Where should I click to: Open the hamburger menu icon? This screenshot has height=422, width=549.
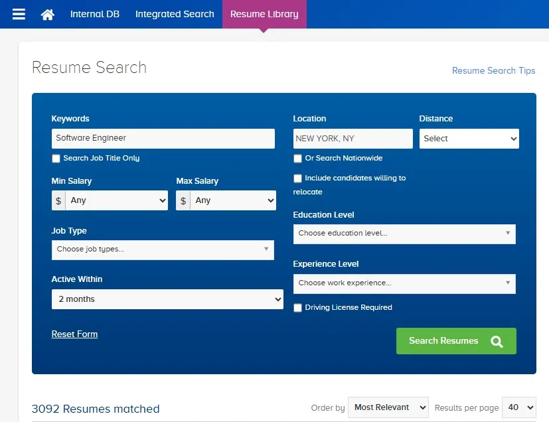point(19,14)
